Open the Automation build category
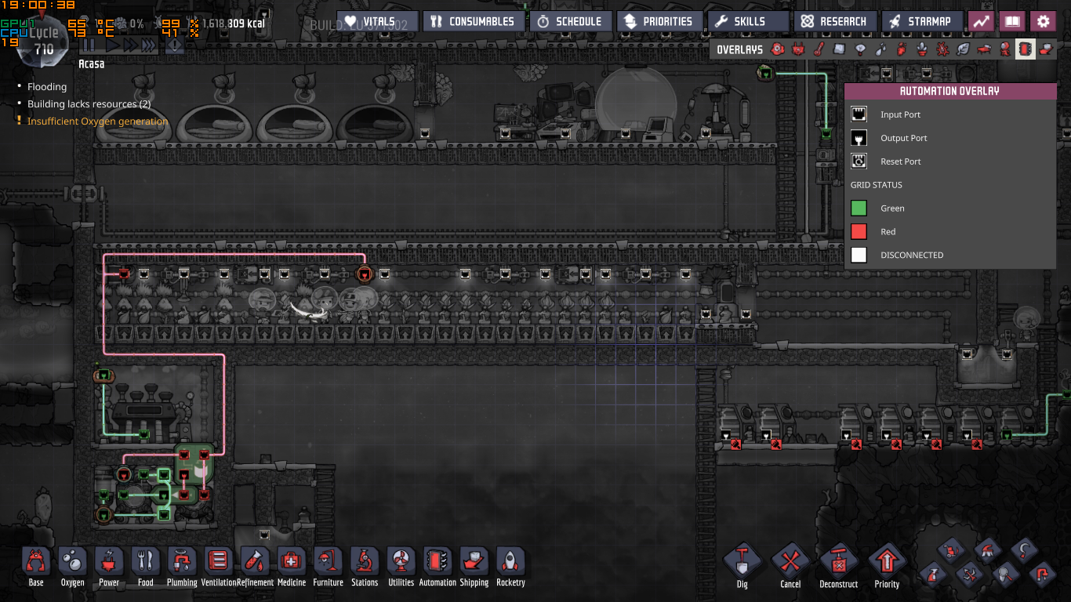 tap(437, 567)
